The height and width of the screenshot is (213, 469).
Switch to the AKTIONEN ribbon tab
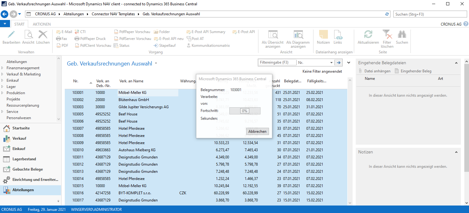[x=42, y=24]
